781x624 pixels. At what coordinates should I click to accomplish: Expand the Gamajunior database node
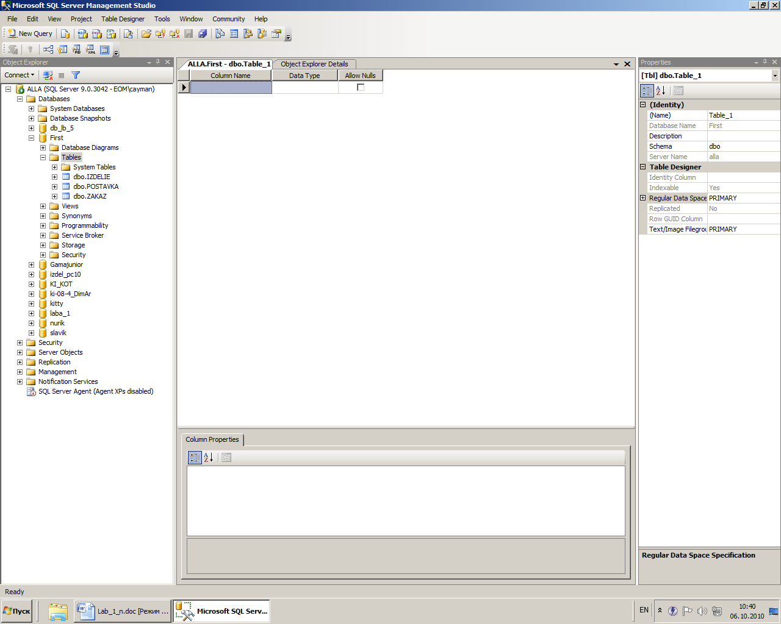(31, 264)
